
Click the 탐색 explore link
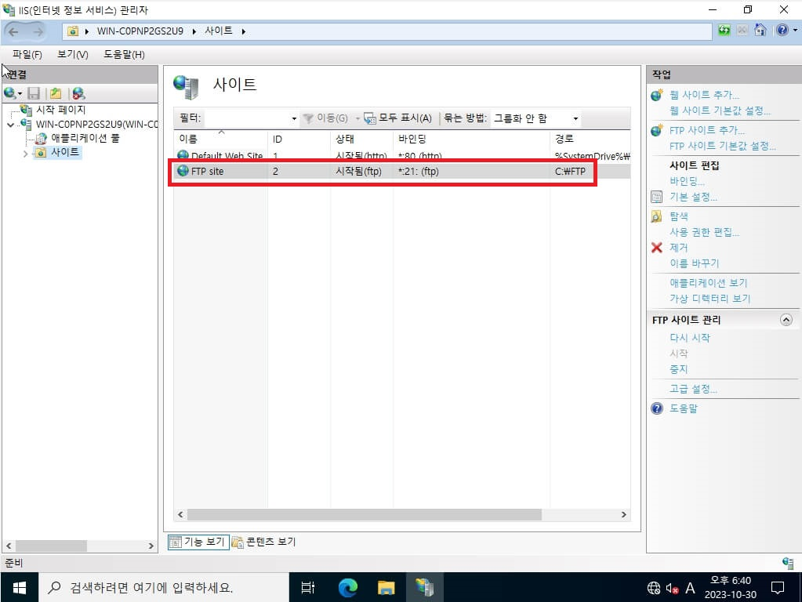(x=679, y=216)
